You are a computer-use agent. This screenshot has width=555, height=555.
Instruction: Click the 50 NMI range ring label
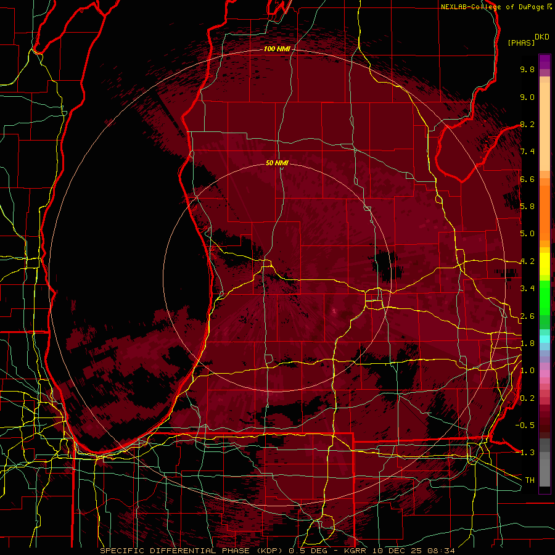(x=277, y=163)
